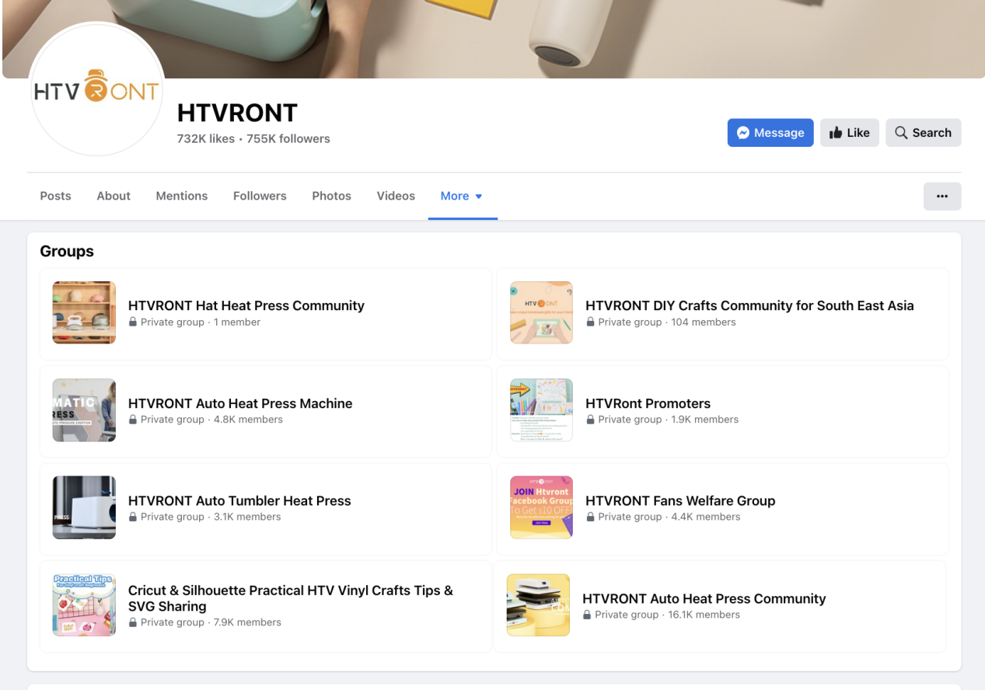Open the Photos tab
The height and width of the screenshot is (690, 985).
[x=331, y=197]
